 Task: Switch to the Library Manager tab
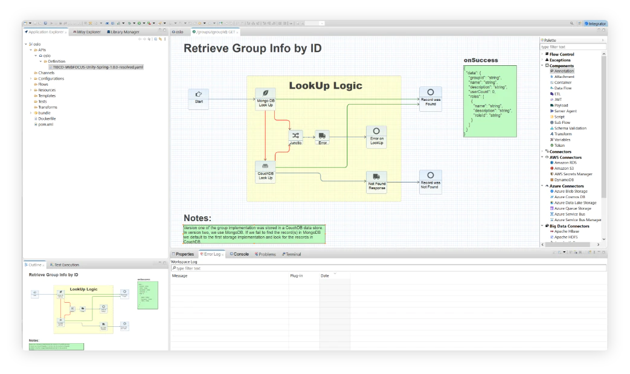tap(123, 32)
